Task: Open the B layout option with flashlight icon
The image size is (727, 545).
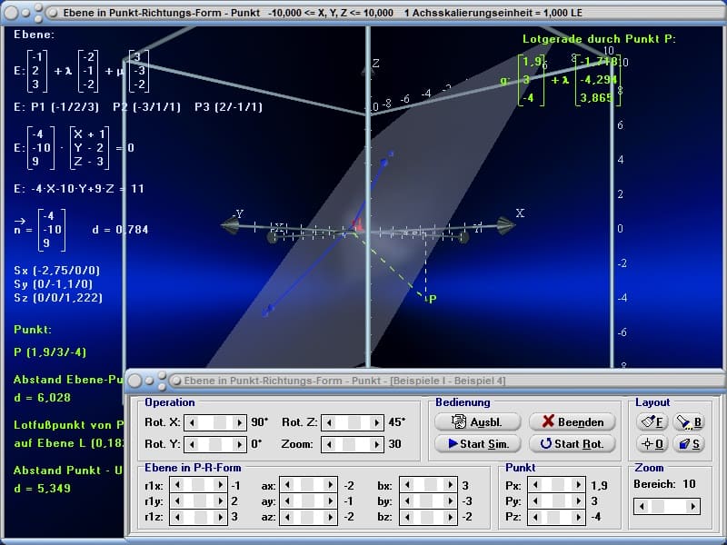Action: 689,421
